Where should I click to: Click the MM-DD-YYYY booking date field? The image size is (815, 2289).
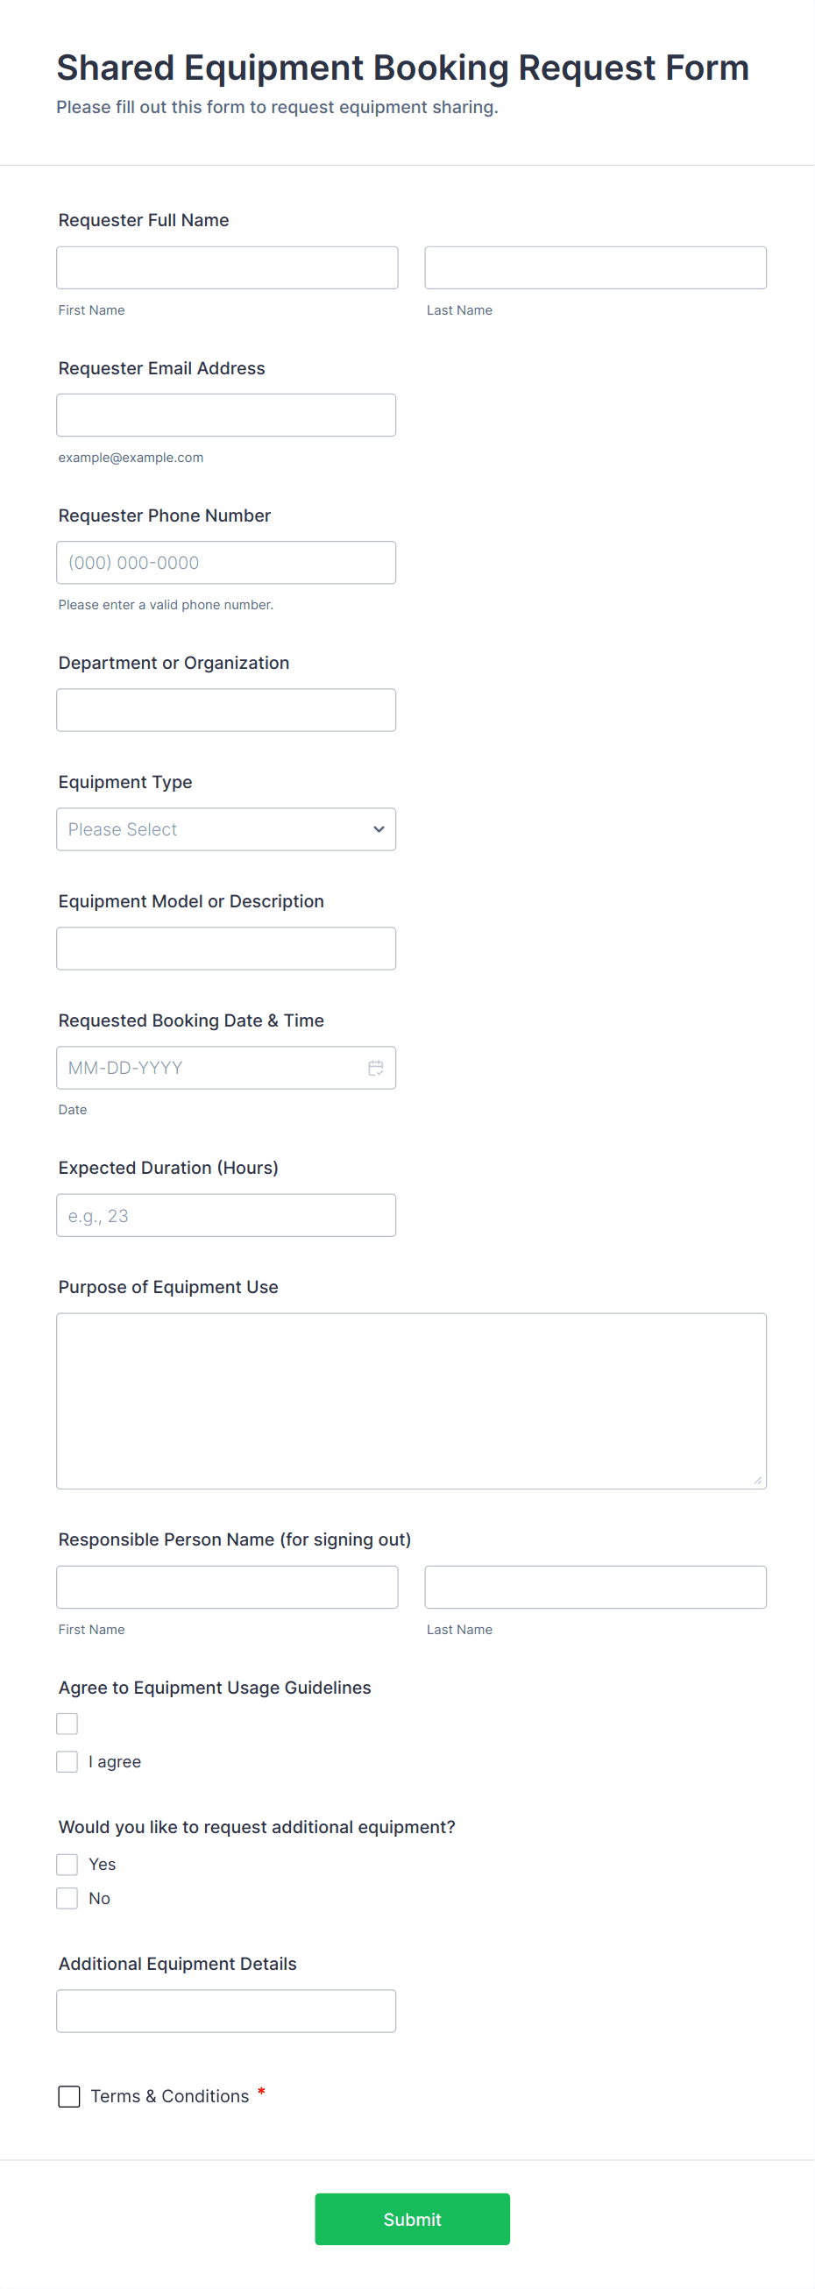tap(209, 1067)
